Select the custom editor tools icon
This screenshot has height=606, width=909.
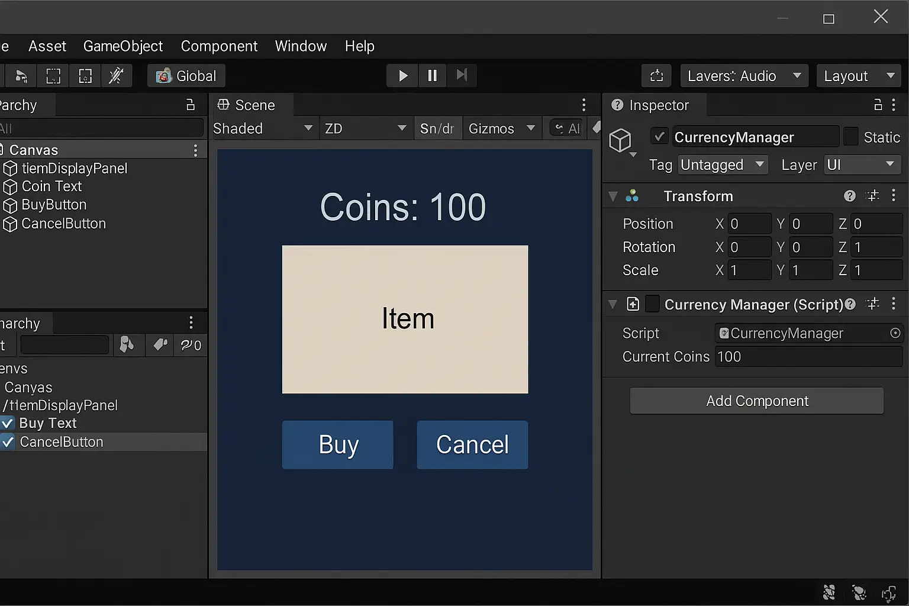116,76
